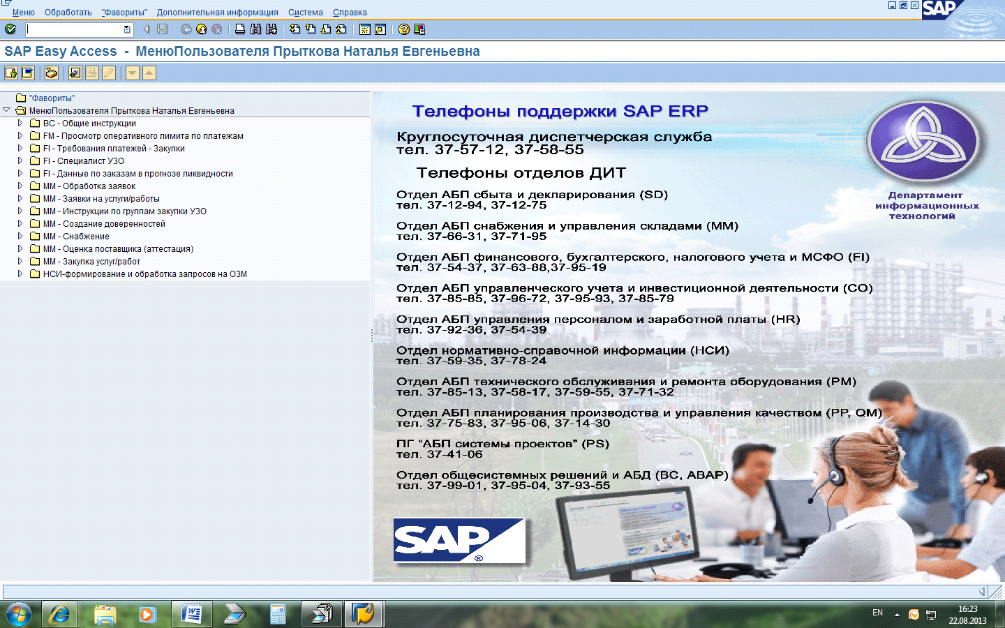Collapse the МенюПользователя Прыткова root node
This screenshot has height=628, width=1005.
tap(7, 110)
